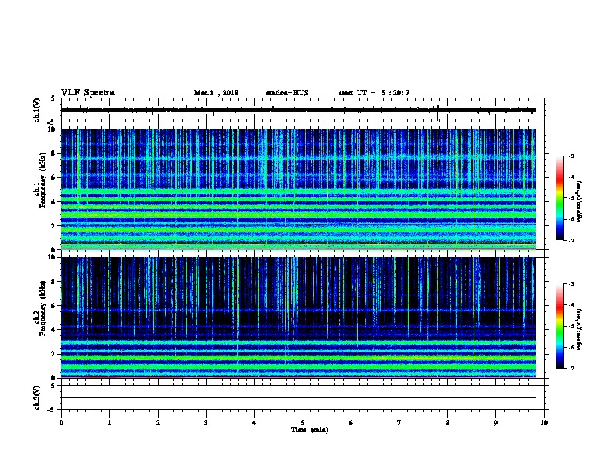Click the '-3' label on ch.2 color bar
613x474 pixels.
[571, 284]
